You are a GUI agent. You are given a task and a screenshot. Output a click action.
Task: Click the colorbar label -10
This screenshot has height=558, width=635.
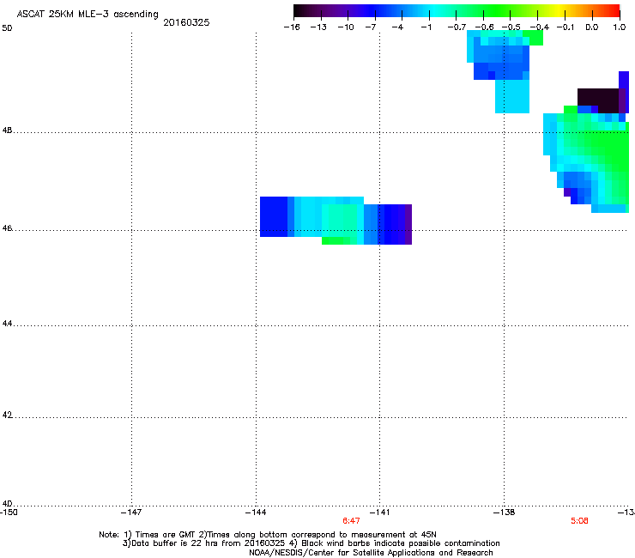346,27
